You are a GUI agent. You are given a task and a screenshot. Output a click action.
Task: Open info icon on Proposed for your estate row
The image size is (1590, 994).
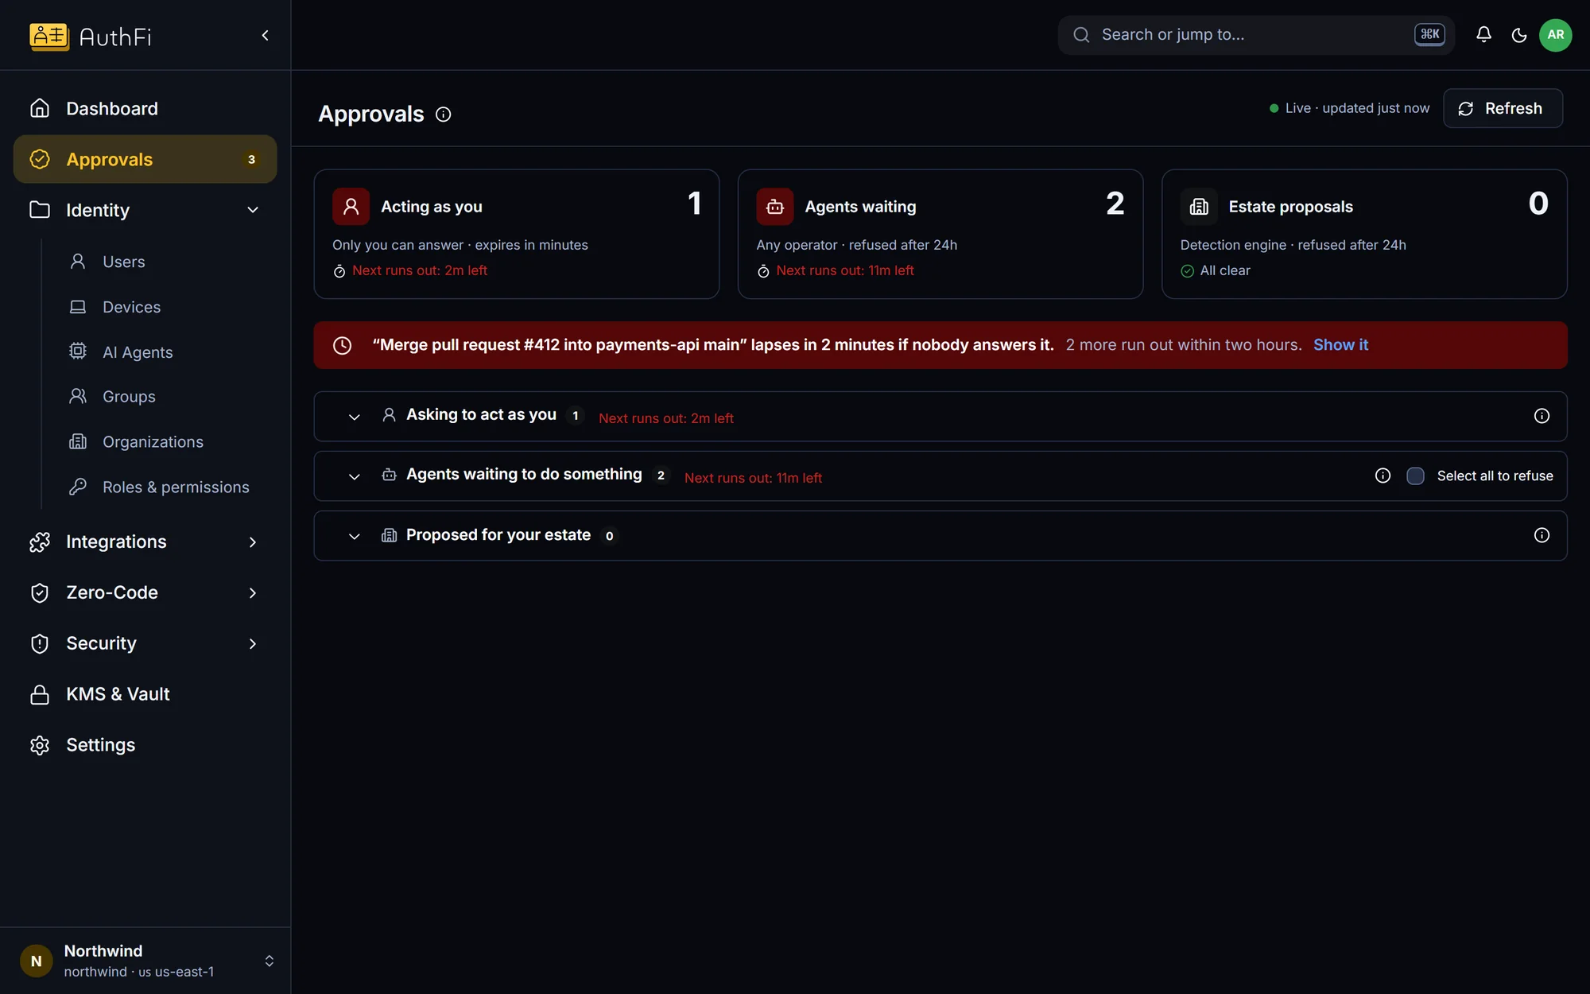(x=1542, y=535)
